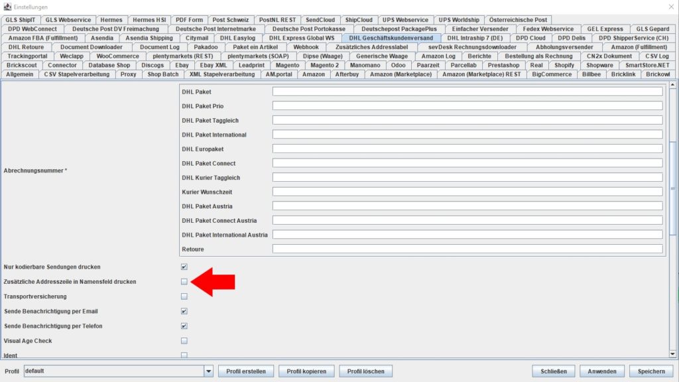This screenshot has height=382, width=679.
Task: Enable the Visual Age Check checkbox
Action: click(184, 341)
